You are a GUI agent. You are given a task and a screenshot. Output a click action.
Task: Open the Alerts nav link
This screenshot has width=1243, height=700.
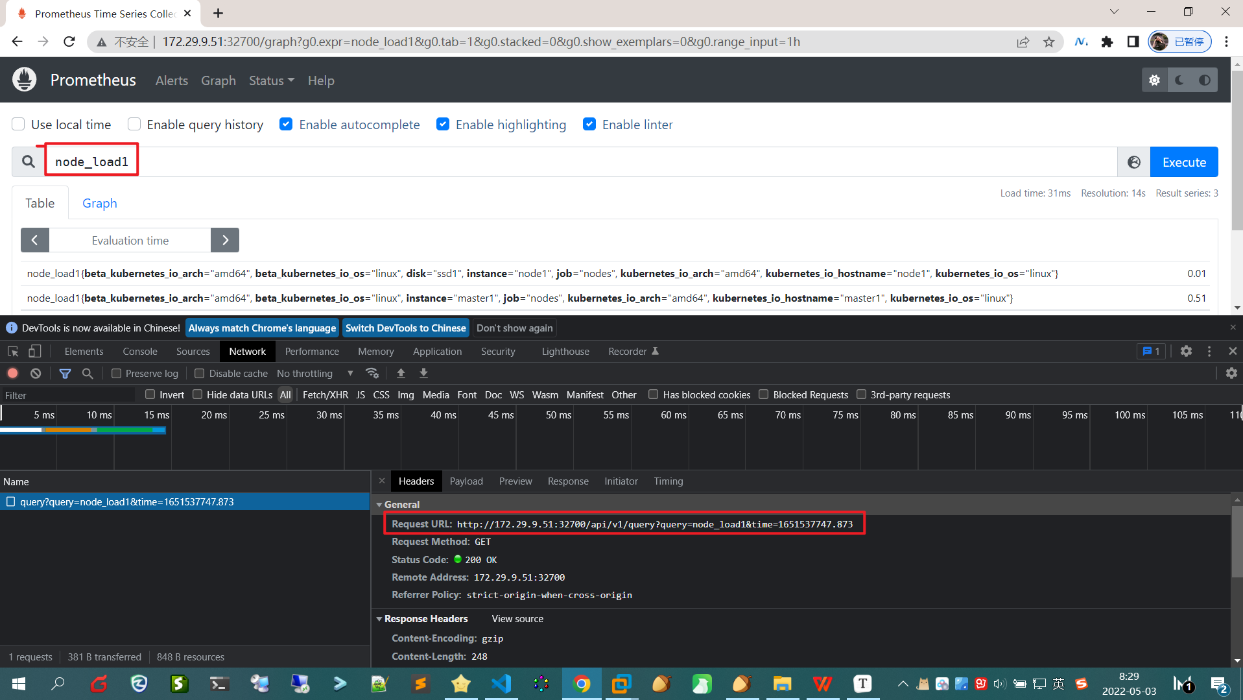172,80
